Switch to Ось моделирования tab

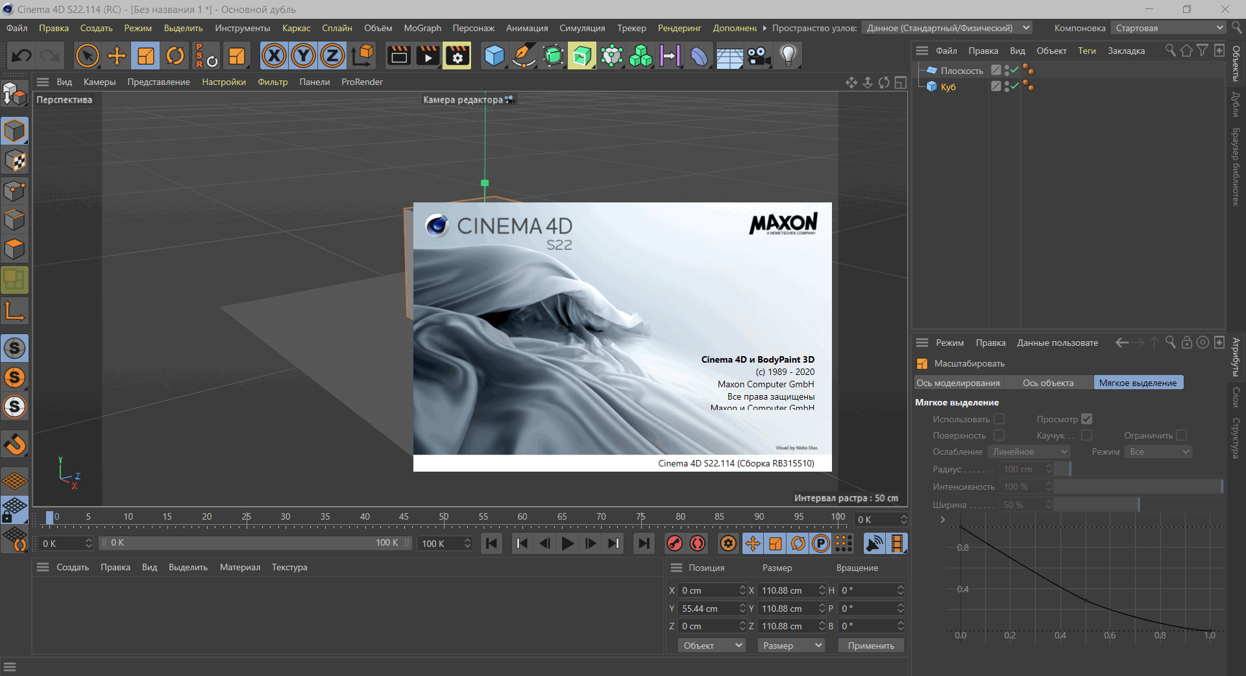tap(959, 383)
